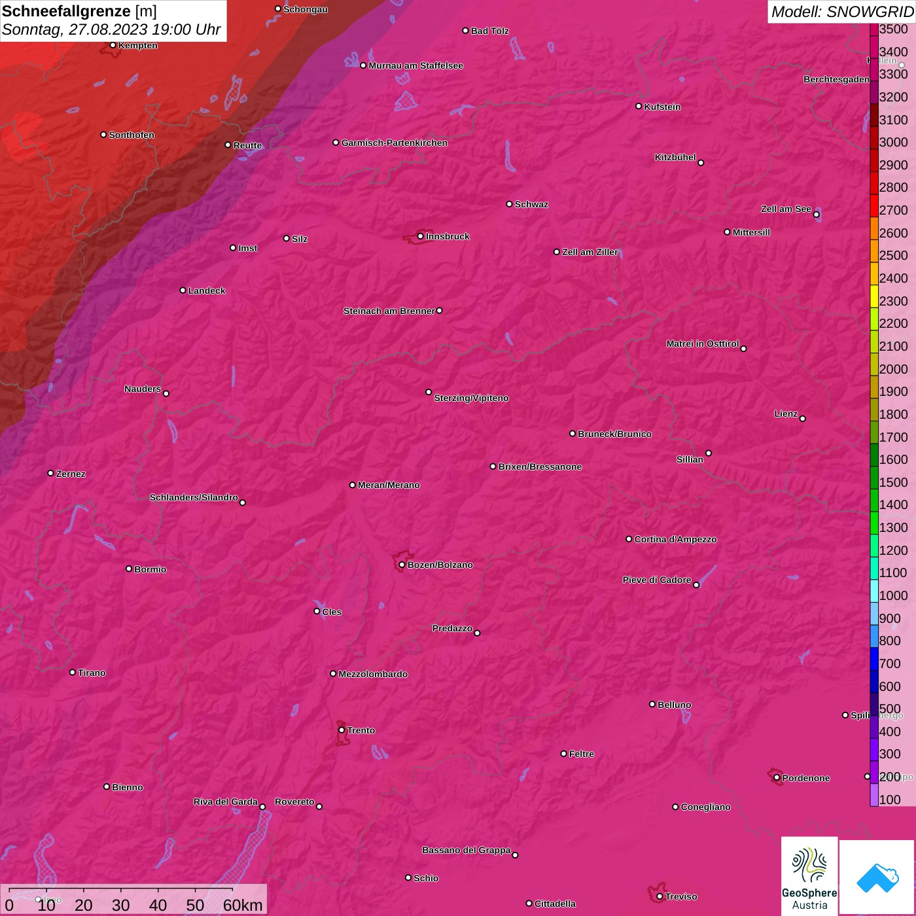
Task: Click the 60km scale bar label
Action: 243,906
